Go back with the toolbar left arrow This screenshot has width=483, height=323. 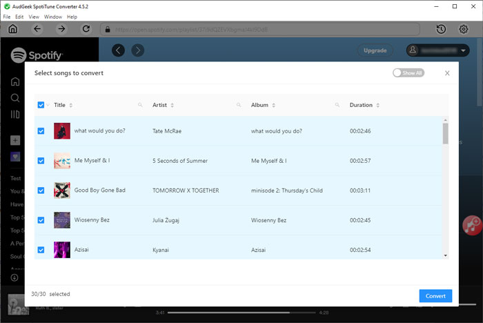click(x=37, y=29)
